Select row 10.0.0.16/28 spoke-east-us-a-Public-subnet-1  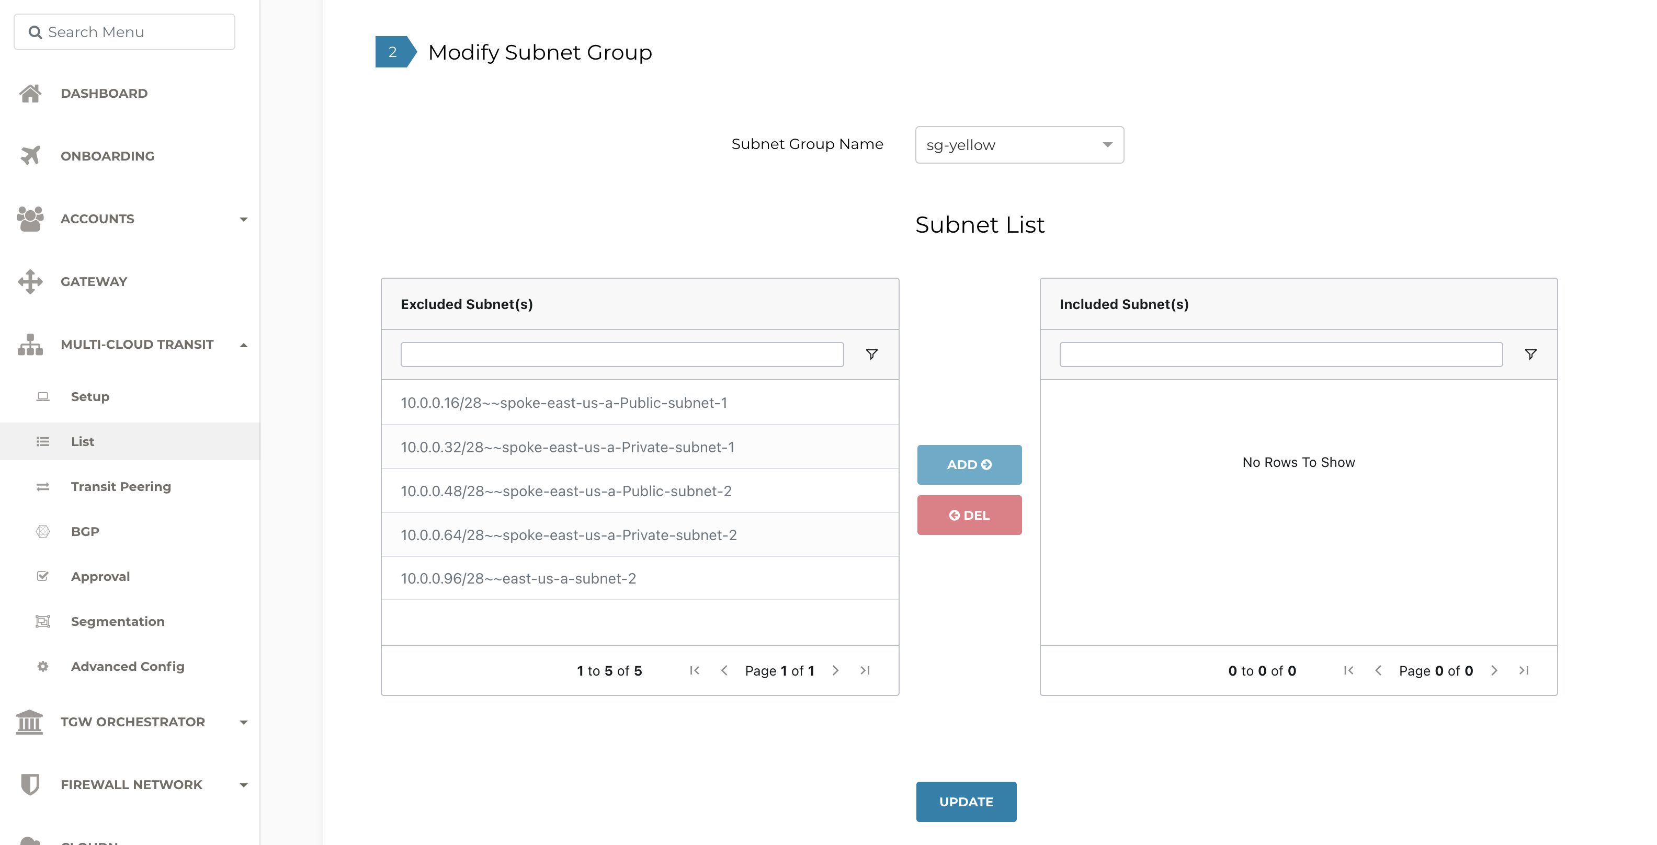tap(563, 403)
